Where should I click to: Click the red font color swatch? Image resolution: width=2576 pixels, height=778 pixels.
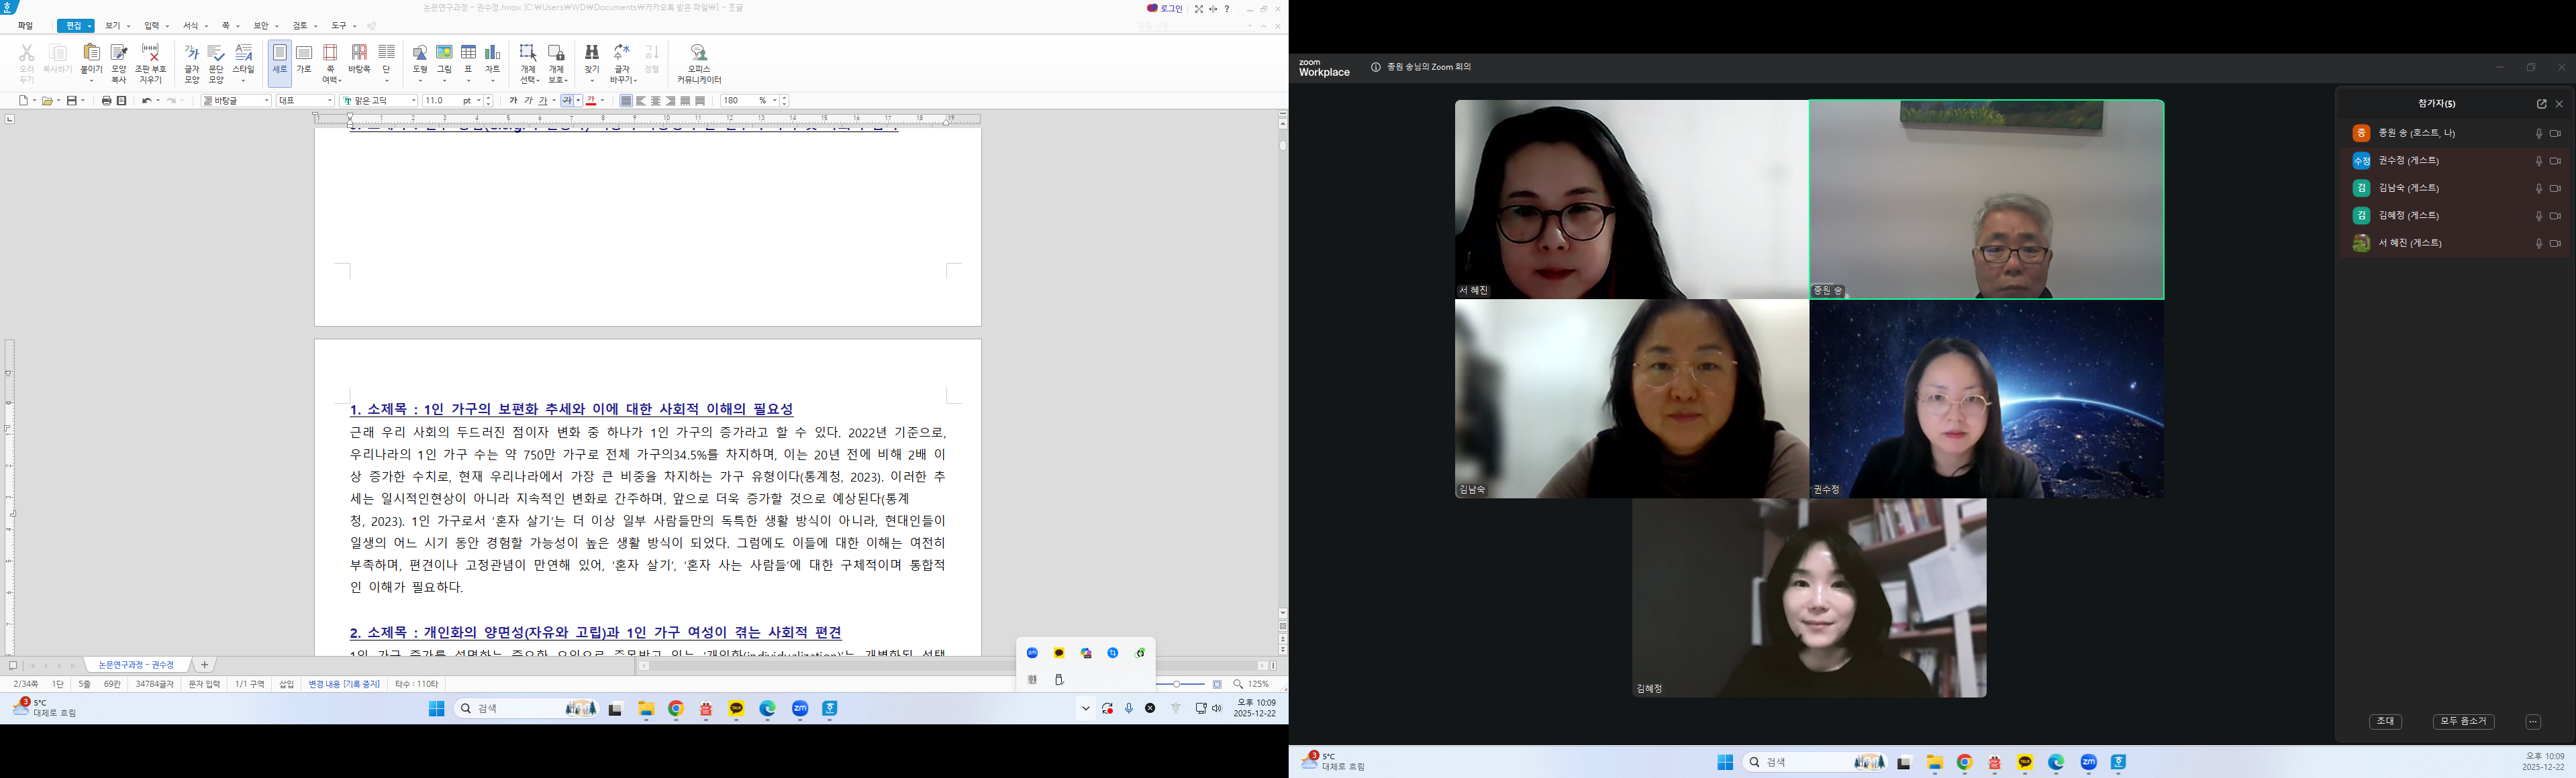tap(591, 101)
